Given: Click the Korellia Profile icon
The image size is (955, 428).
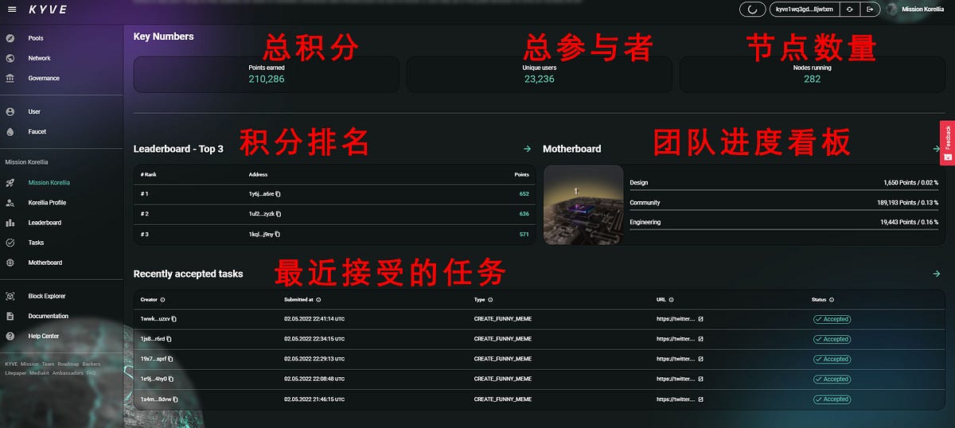Looking at the screenshot, I should click(10, 203).
